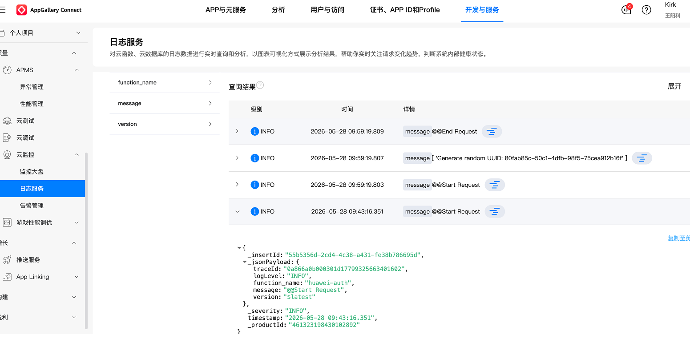This screenshot has height=339, width=690.
Task: Expand the 09:59:19.809 log row
Action: pos(237,131)
